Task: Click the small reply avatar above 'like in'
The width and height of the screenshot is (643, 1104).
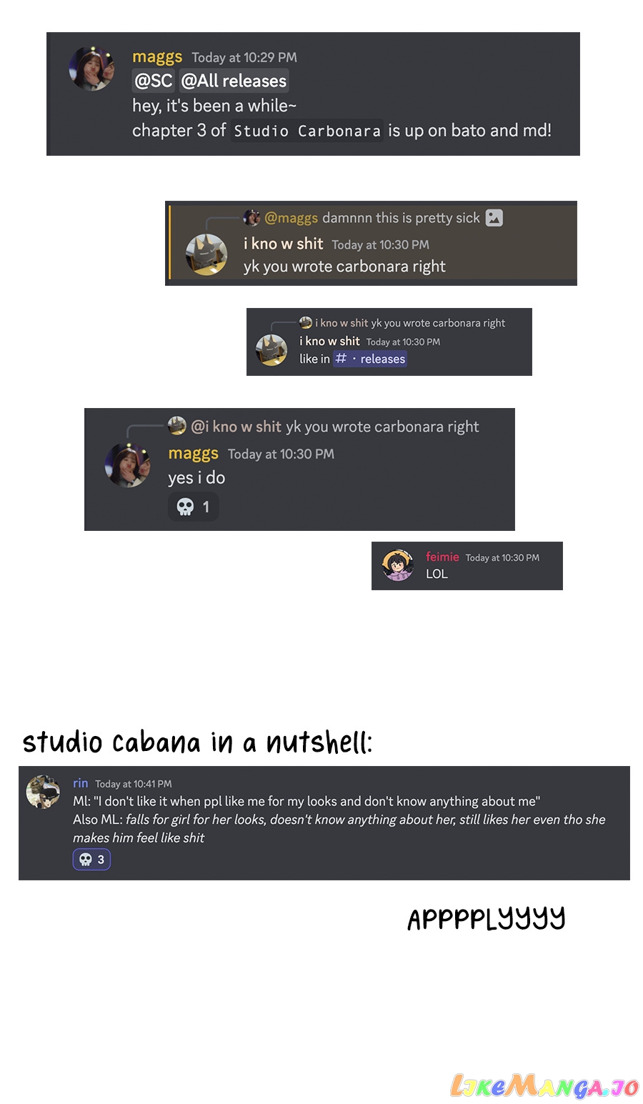Action: point(306,322)
